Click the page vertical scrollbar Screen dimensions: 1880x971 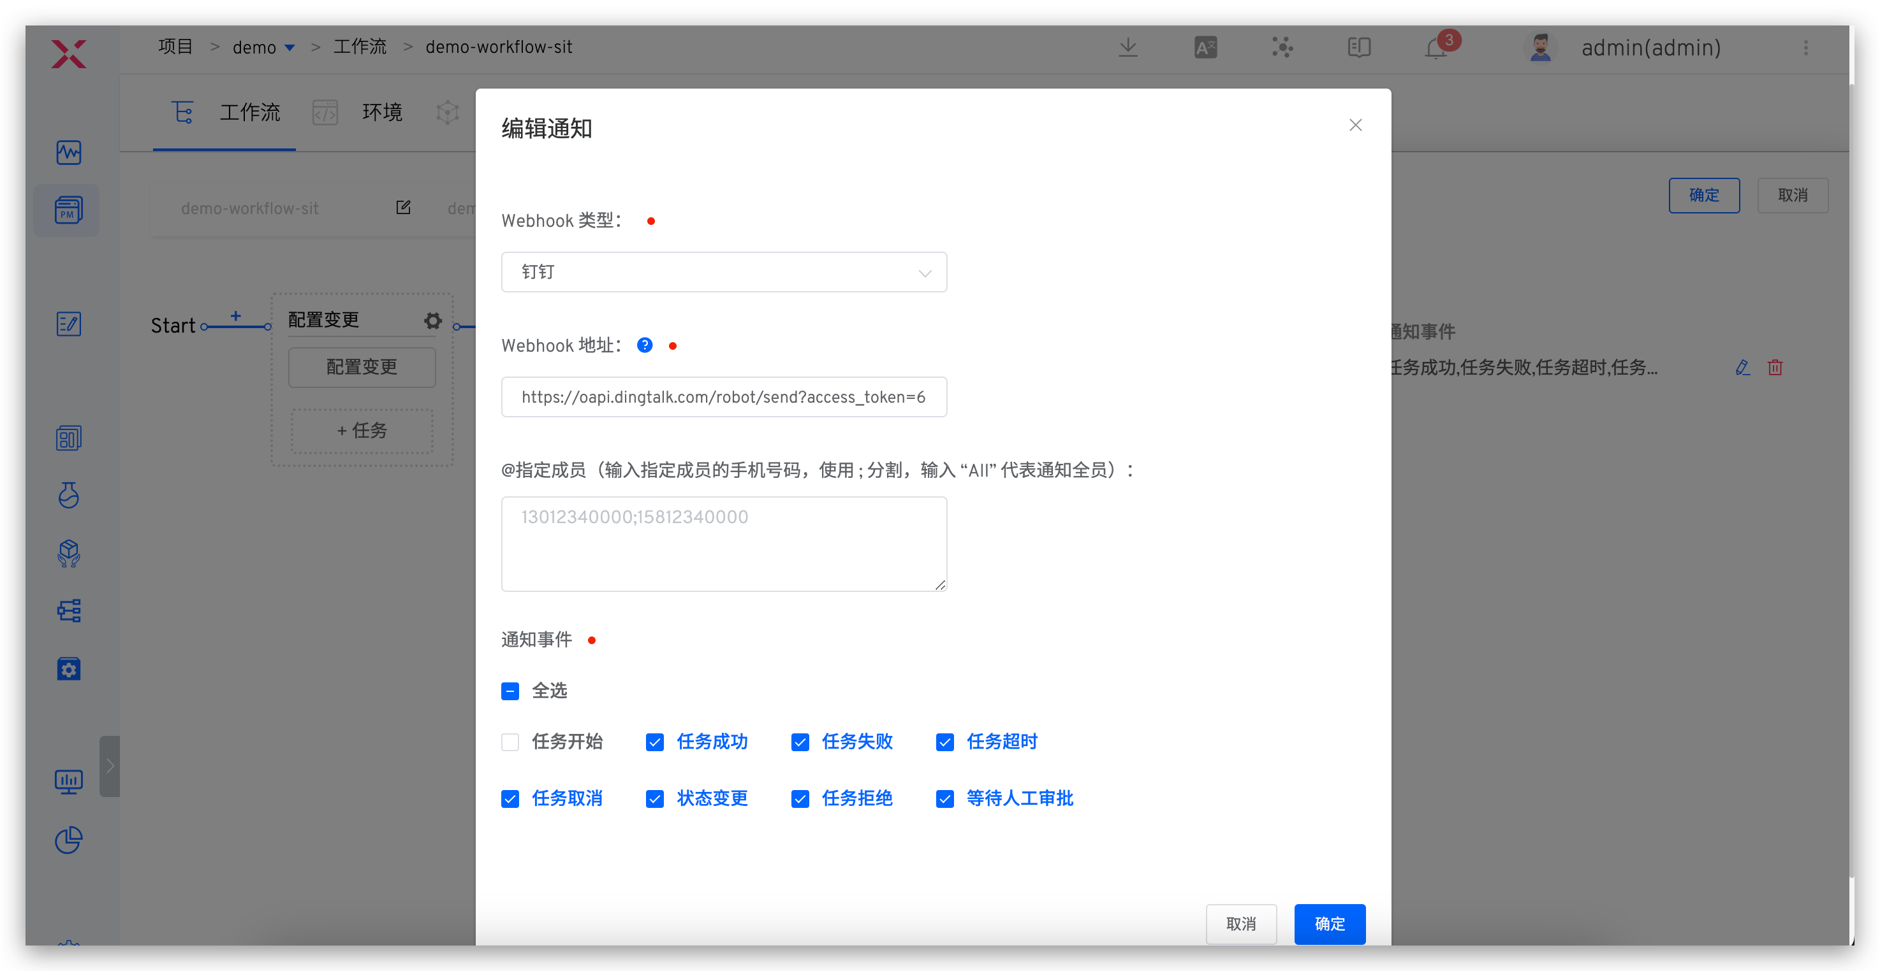pyautogui.click(x=1851, y=481)
